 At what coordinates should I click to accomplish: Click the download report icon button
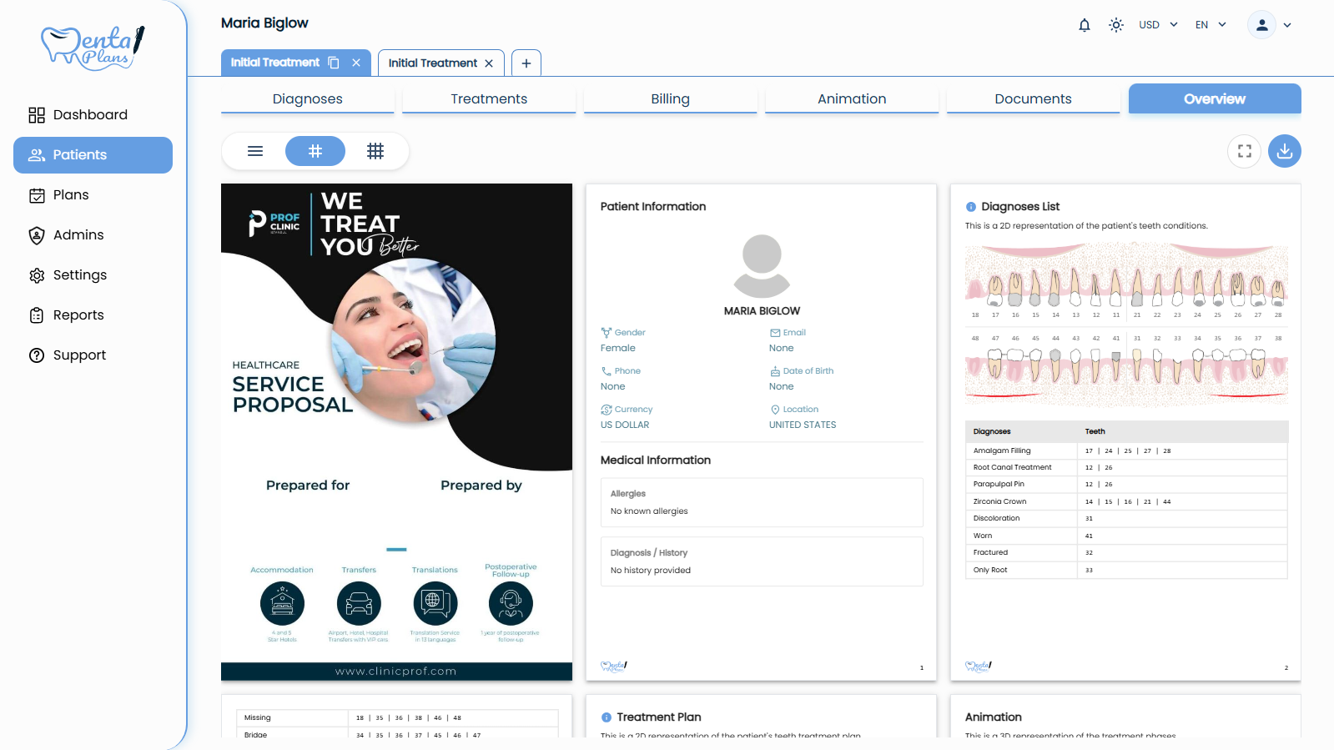pyautogui.click(x=1284, y=151)
